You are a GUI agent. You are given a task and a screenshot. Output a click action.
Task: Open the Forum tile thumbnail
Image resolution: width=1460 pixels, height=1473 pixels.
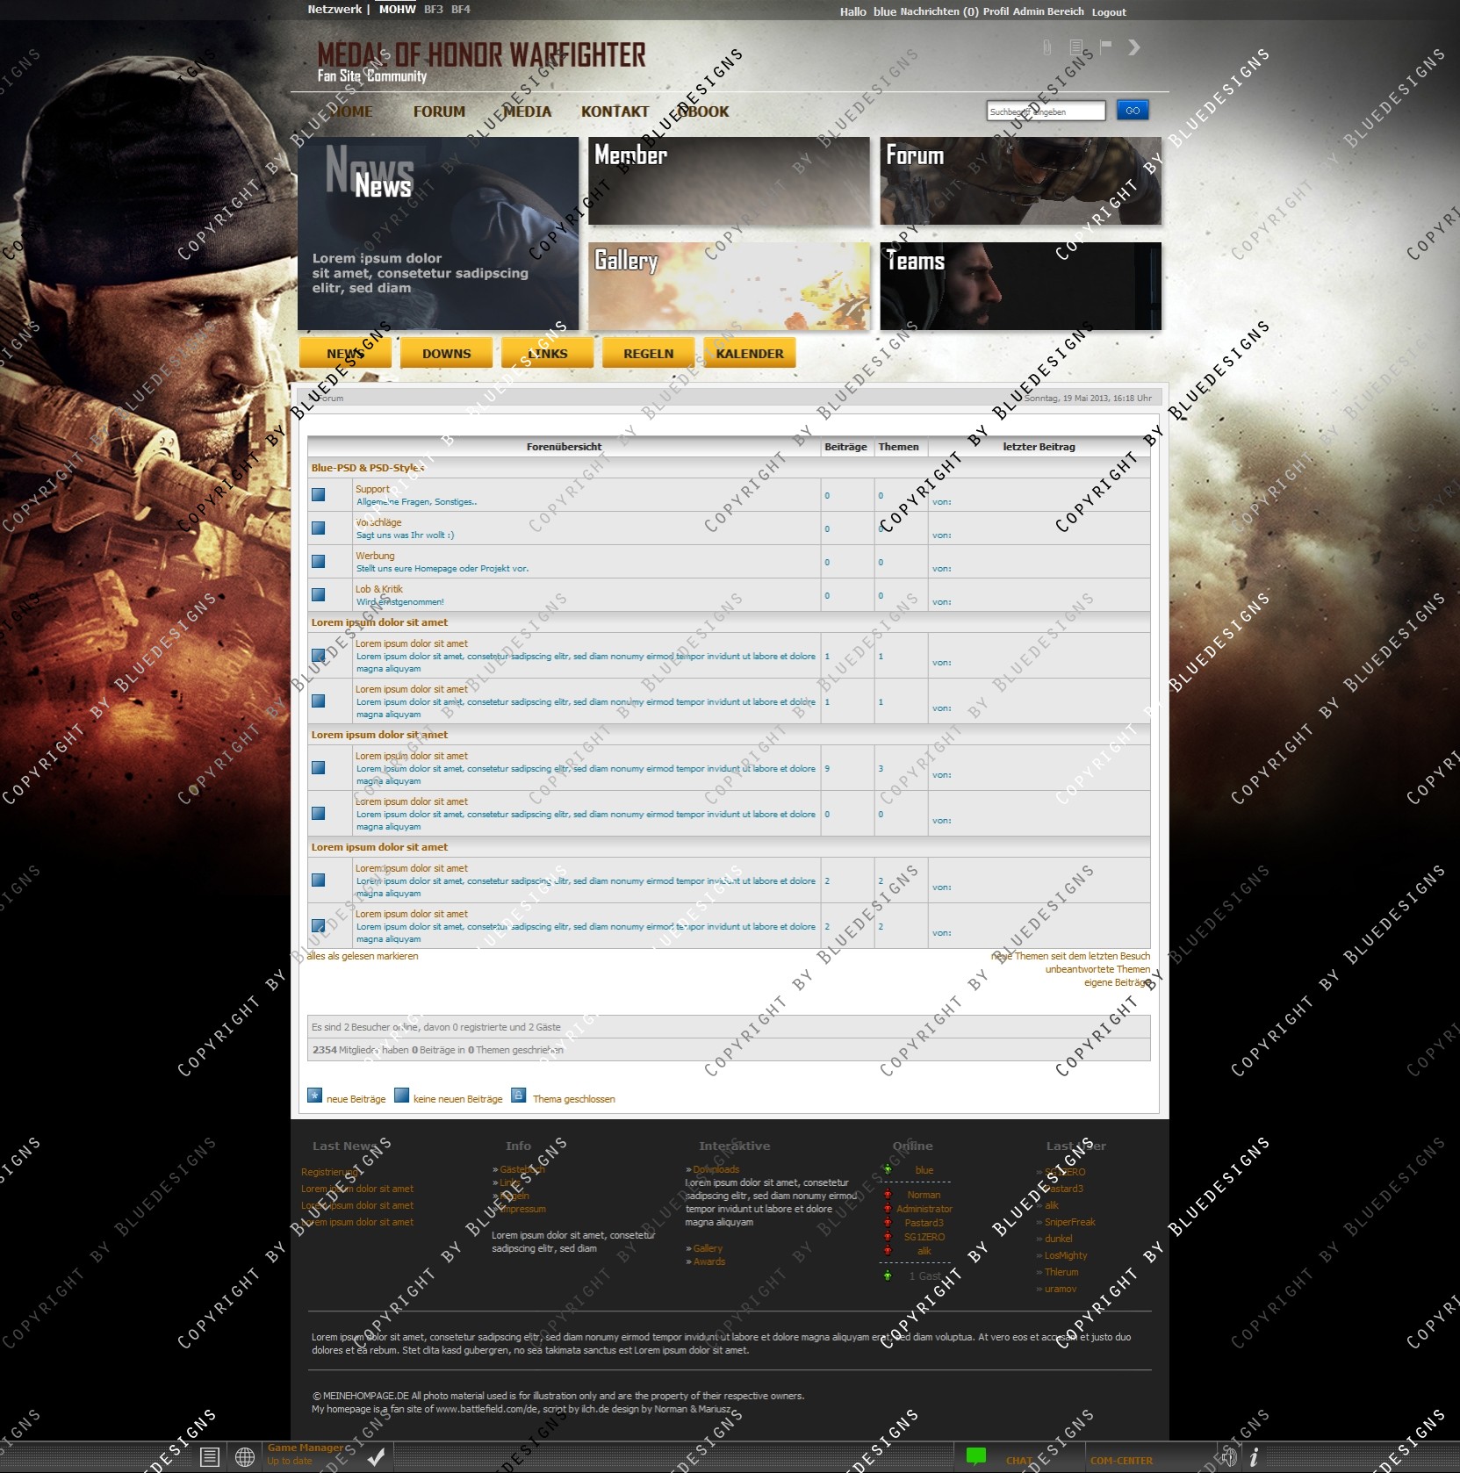(1020, 181)
